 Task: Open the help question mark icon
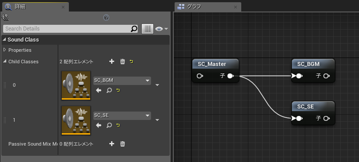coord(106,18)
